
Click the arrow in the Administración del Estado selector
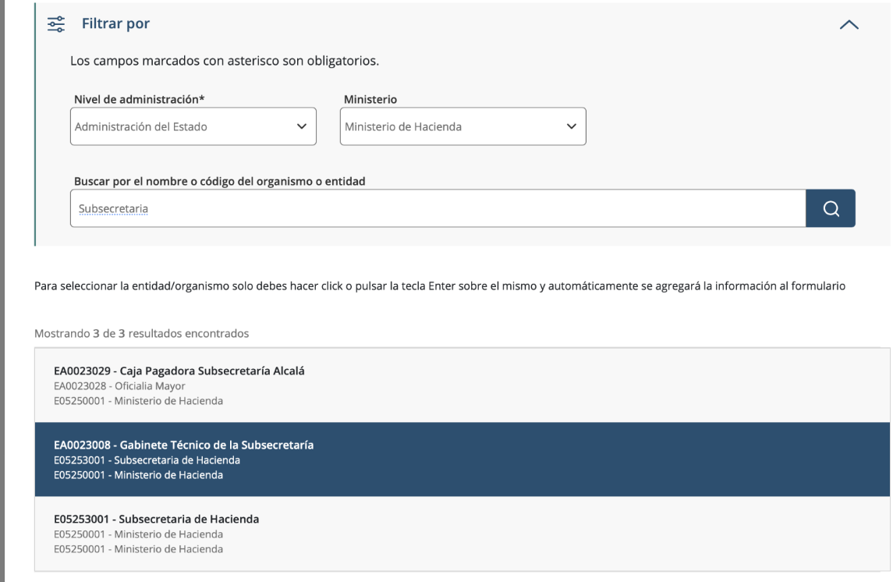302,126
